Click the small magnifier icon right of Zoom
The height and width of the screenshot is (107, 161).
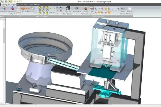tap(36, 9)
